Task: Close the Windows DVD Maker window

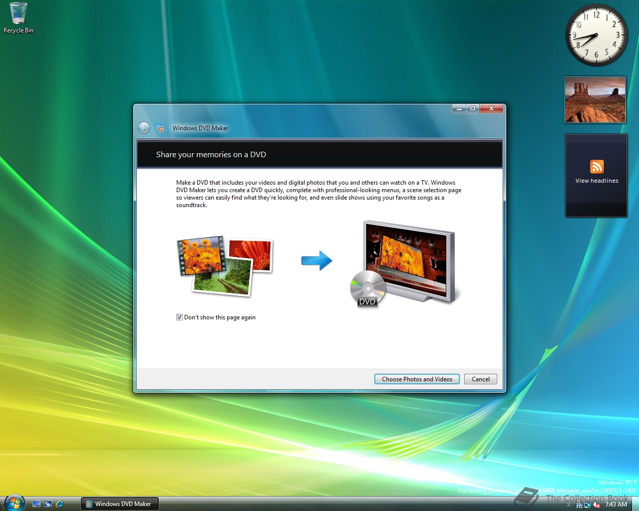Action: tap(492, 108)
